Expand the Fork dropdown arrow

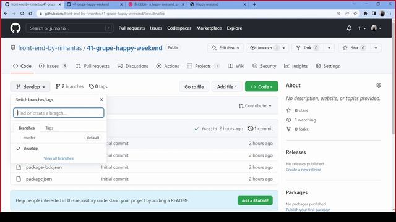click(329, 48)
